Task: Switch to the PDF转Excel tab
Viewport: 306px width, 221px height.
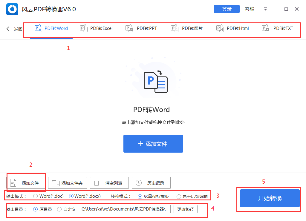Action: [x=97, y=28]
